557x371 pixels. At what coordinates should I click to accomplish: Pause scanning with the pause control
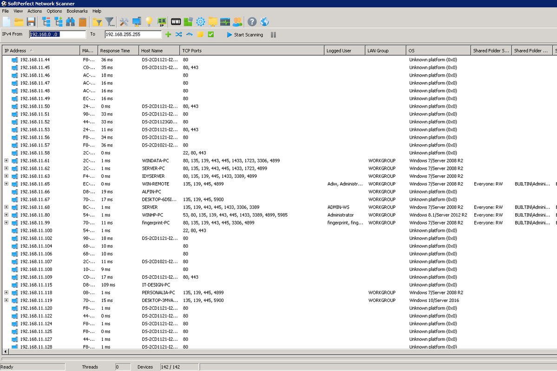[x=273, y=34]
